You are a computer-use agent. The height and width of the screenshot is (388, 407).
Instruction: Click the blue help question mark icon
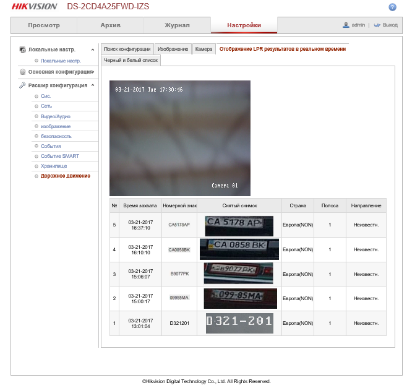point(392,7)
